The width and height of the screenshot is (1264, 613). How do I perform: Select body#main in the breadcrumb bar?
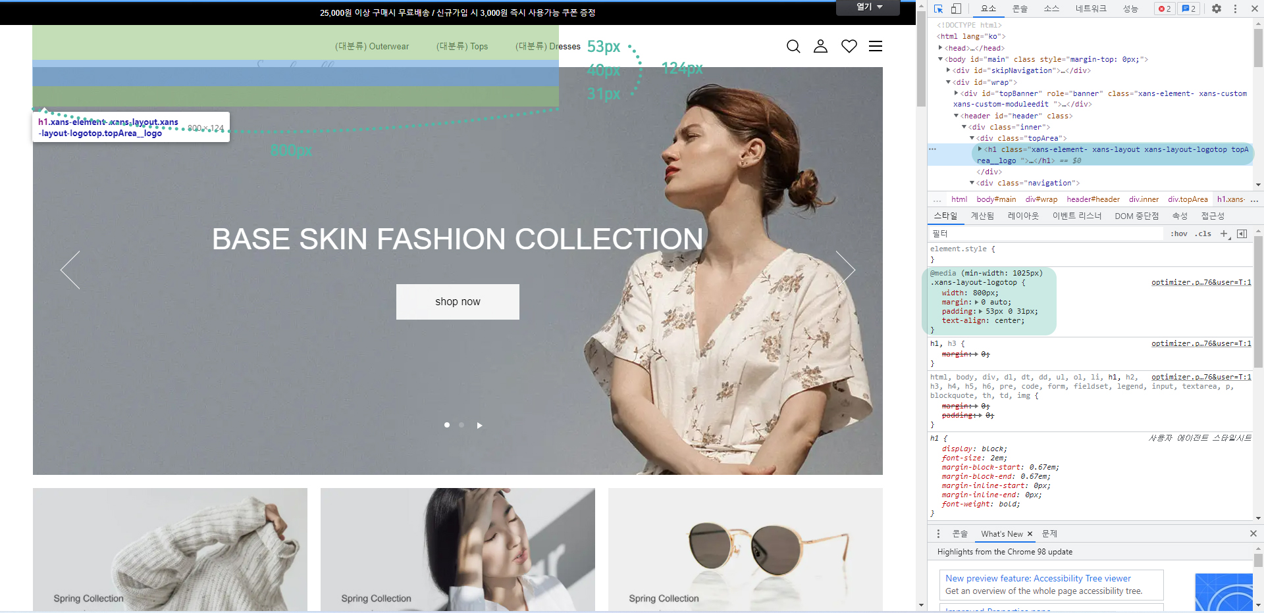[x=996, y=199]
